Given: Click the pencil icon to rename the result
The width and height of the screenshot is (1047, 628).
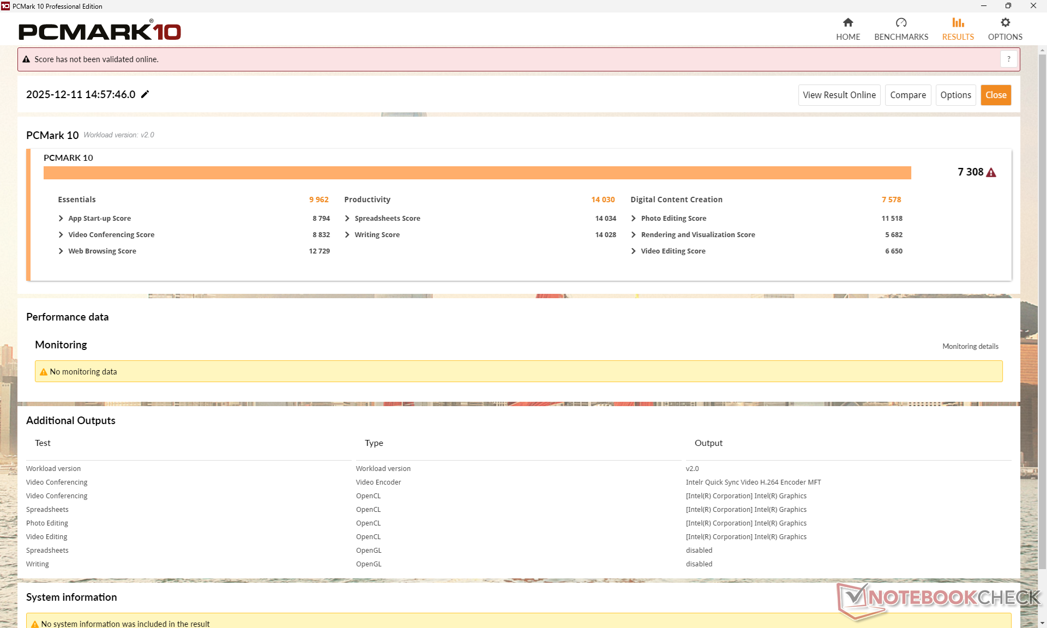Looking at the screenshot, I should click(x=145, y=94).
